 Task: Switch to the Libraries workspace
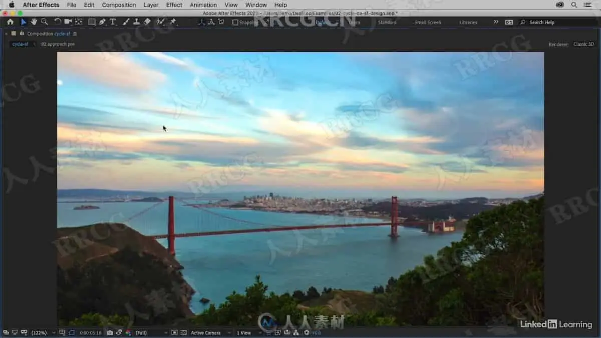(468, 22)
